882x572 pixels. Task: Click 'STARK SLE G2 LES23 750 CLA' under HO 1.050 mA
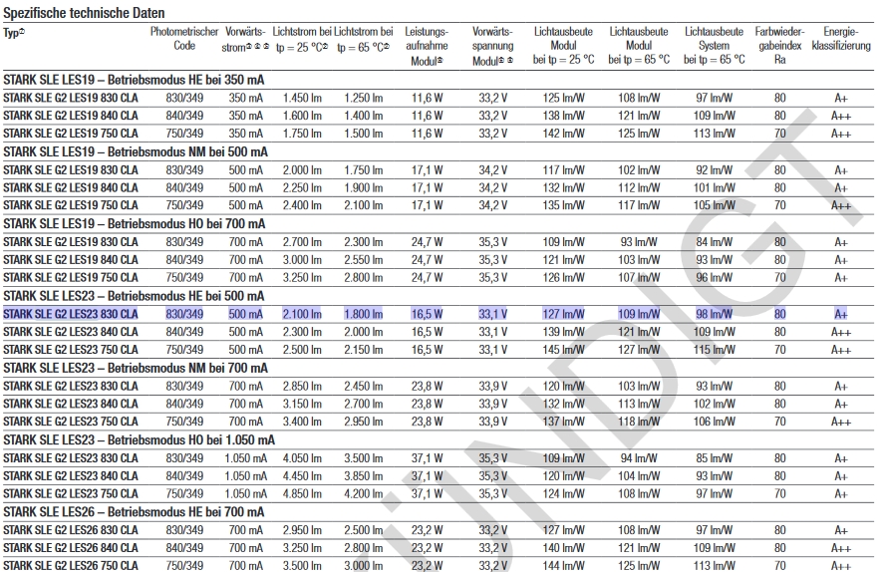point(71,493)
